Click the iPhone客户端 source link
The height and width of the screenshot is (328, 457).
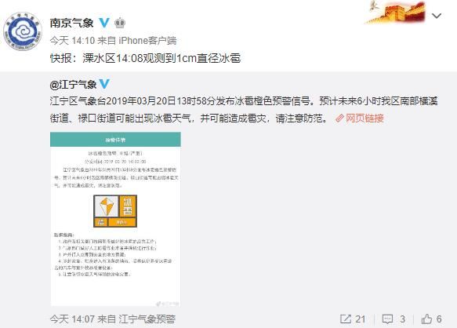pos(147,41)
